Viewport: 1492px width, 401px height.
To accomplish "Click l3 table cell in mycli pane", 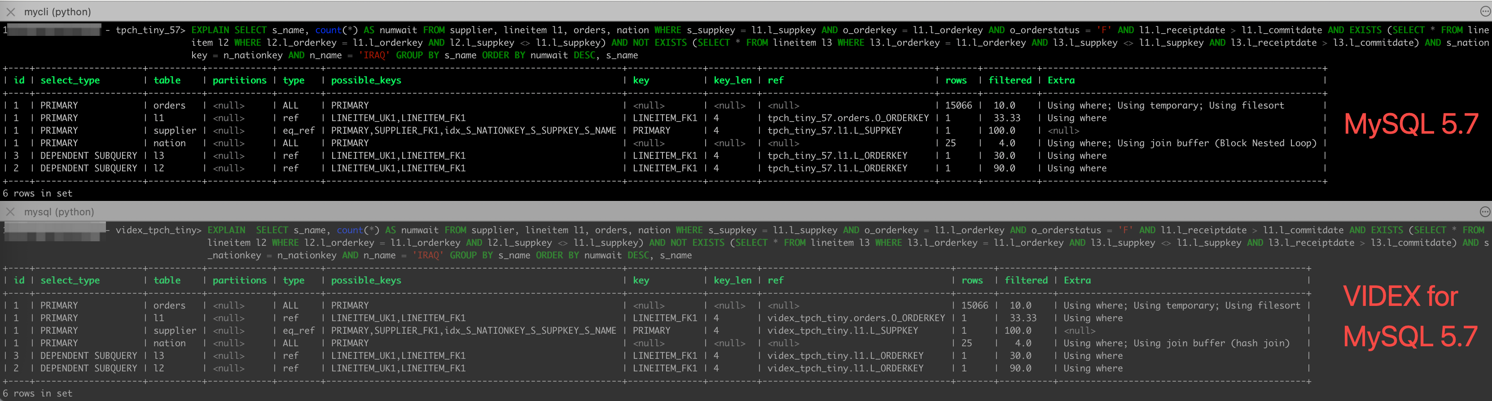I will click(159, 156).
